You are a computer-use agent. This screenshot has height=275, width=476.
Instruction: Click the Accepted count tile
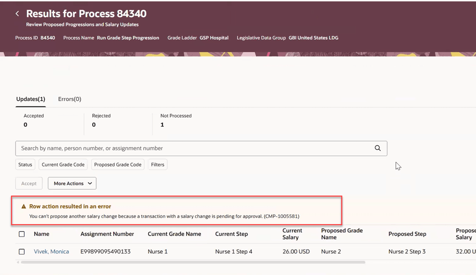coord(33,120)
